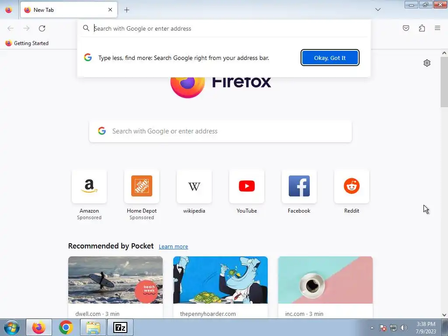
Task: Select the New Tab tab
Action: tap(69, 10)
